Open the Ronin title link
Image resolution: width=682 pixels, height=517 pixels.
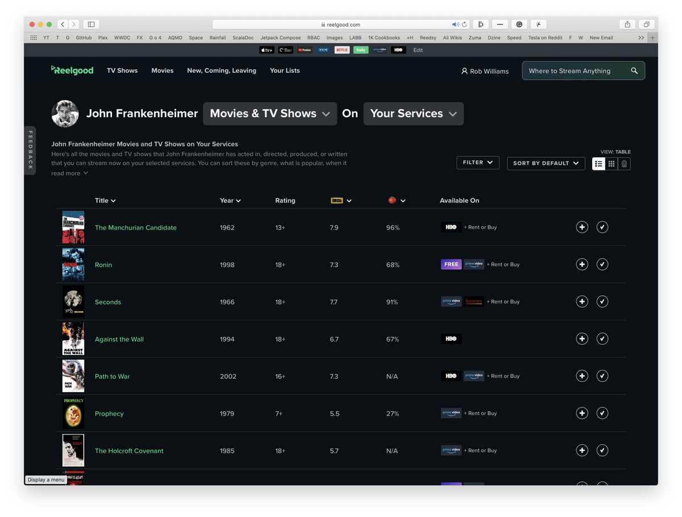point(103,265)
